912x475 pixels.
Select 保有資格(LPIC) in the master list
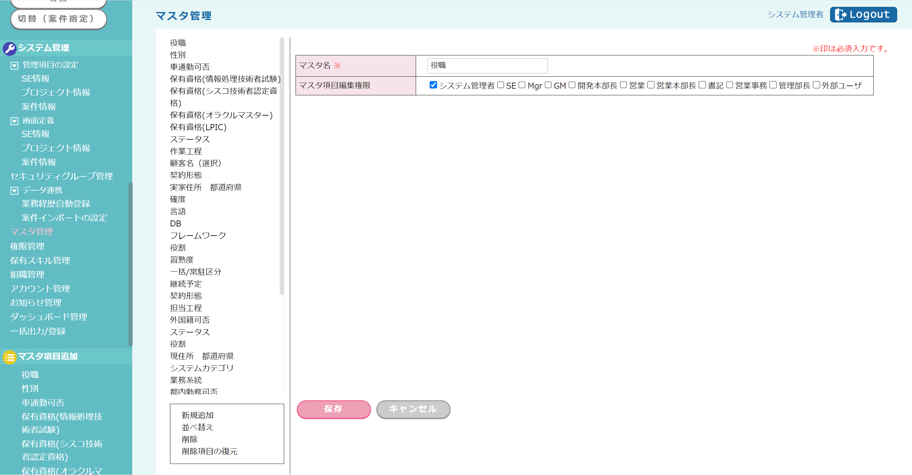tap(198, 127)
